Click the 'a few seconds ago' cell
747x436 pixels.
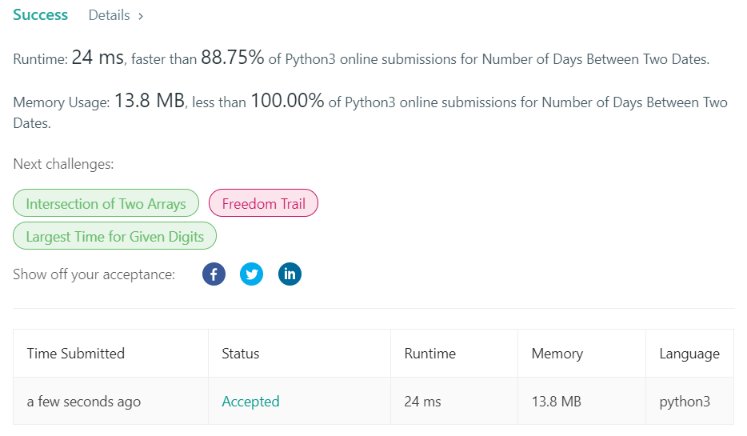coord(83,402)
